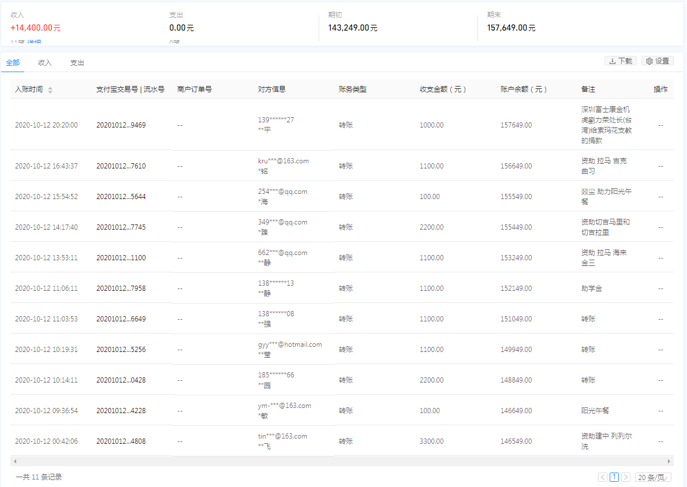The height and width of the screenshot is (487, 687).
Task: Click transaction number ending in 9469
Action: click(x=121, y=125)
